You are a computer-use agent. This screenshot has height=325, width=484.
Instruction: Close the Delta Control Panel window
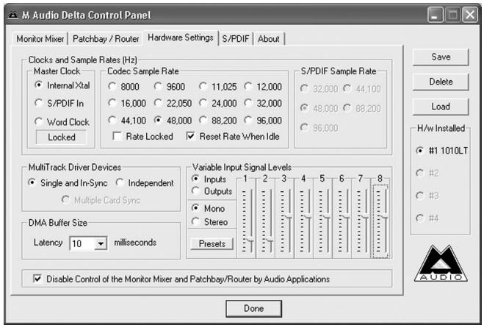coord(470,15)
